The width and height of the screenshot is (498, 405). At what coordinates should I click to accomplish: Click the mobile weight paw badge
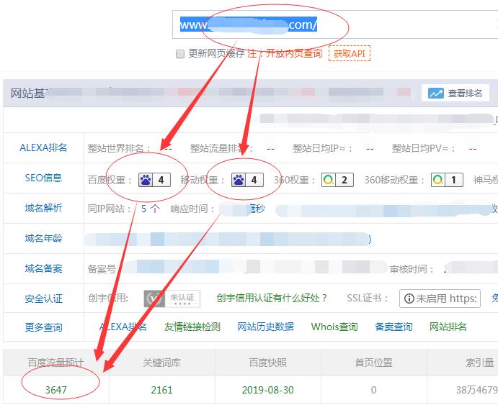[246, 178]
